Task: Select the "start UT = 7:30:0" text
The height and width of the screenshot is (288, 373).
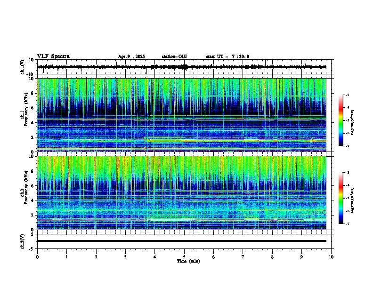Action: pyautogui.click(x=227, y=56)
